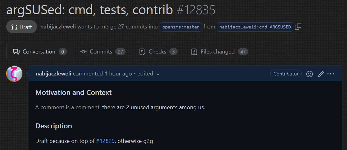Click the pencil edit comment icon
This screenshot has height=150, width=347.
[x=321, y=74]
